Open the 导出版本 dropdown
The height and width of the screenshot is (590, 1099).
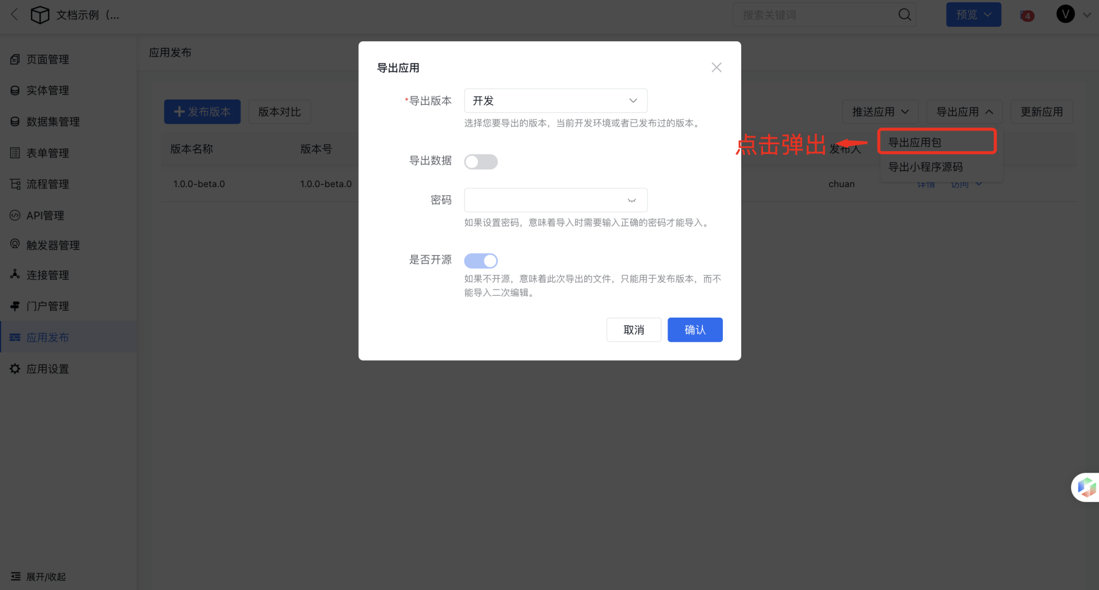coord(555,100)
